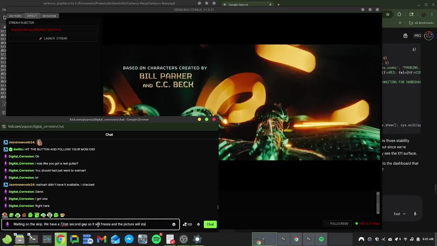Image resolution: width=437 pixels, height=246 pixels.
Task: Click the last emote in the chat emote row
Action: [62, 215]
